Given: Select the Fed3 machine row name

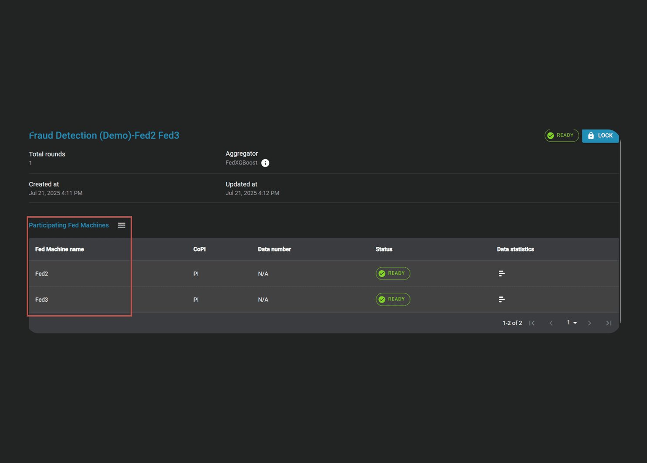Looking at the screenshot, I should [42, 300].
